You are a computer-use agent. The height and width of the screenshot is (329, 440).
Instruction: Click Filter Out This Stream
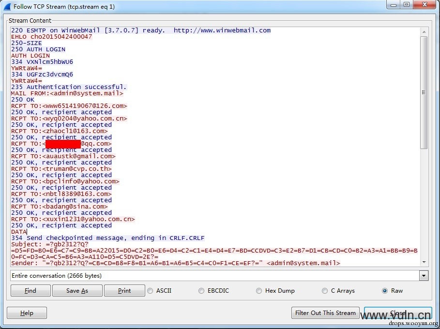325,313
